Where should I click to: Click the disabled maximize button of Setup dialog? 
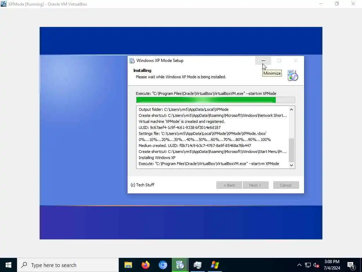tap(279, 61)
